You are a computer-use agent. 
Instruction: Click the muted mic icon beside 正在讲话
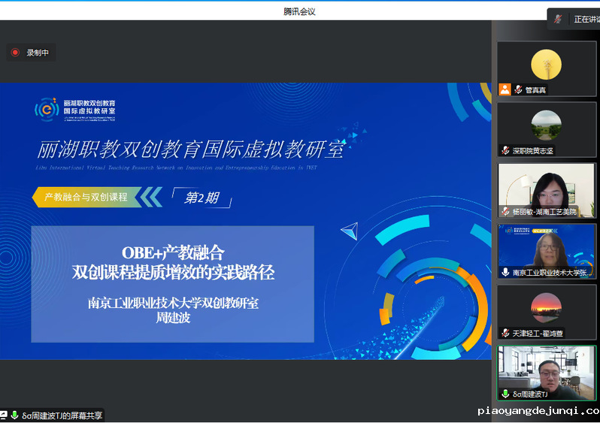tap(558, 19)
